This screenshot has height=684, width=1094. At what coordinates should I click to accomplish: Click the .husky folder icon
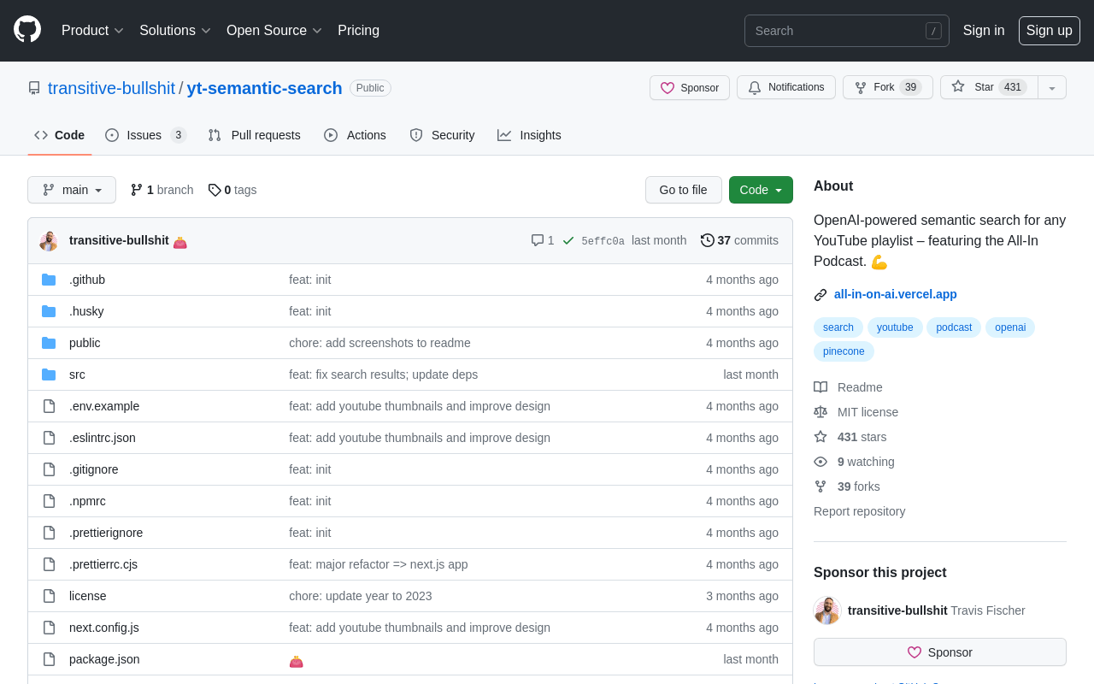tap(49, 311)
